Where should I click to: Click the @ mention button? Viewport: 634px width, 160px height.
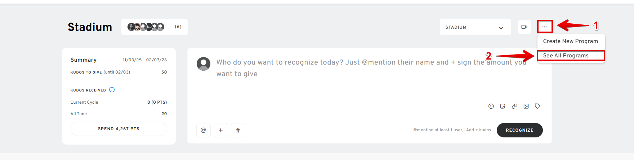[203, 130]
